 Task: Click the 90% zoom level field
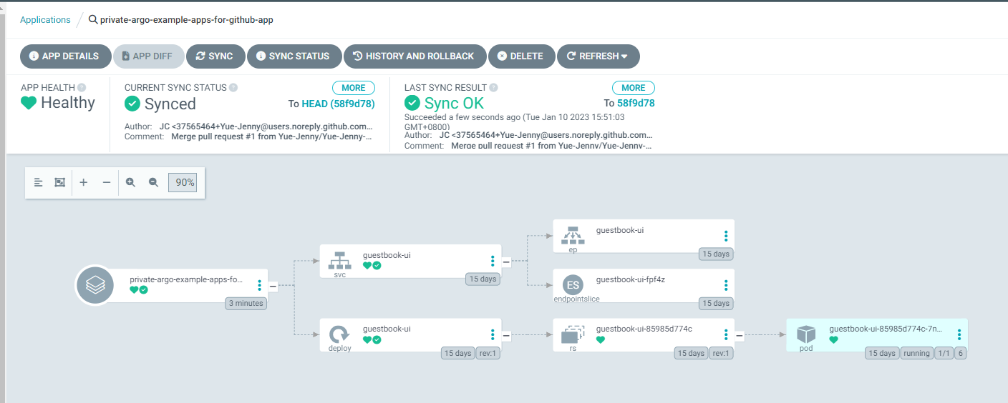[183, 182]
